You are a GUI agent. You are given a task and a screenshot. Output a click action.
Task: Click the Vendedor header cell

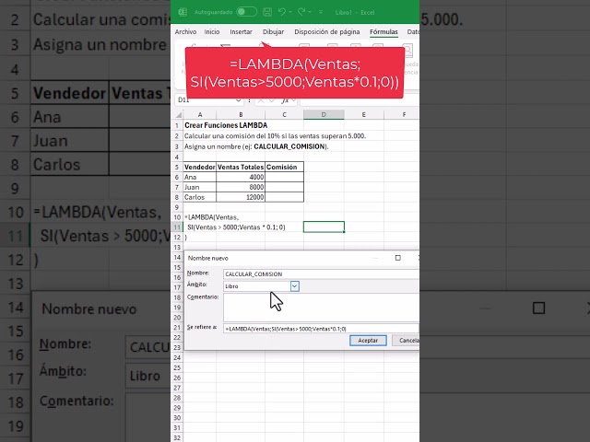coord(200,167)
